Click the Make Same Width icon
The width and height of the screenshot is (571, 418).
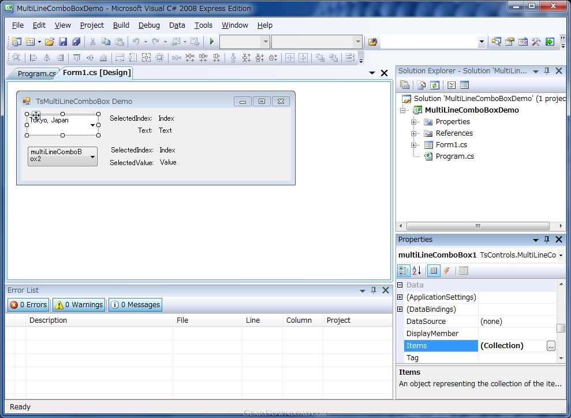click(120, 58)
